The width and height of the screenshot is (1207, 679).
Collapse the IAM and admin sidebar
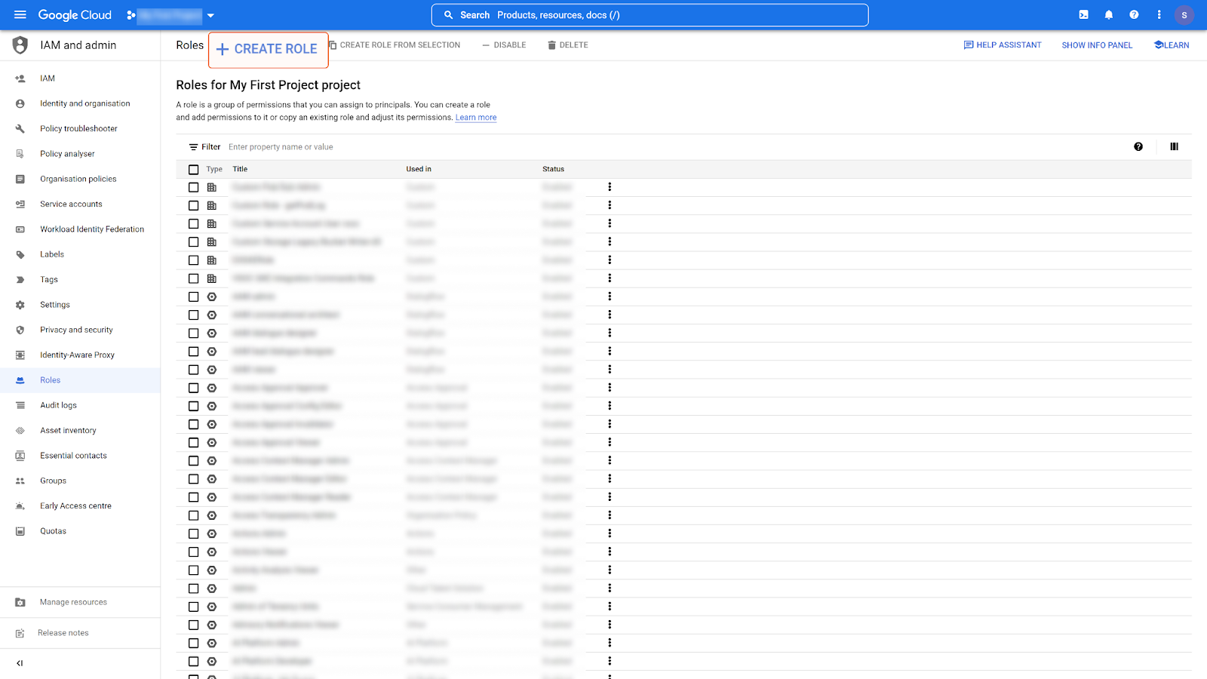tap(20, 663)
